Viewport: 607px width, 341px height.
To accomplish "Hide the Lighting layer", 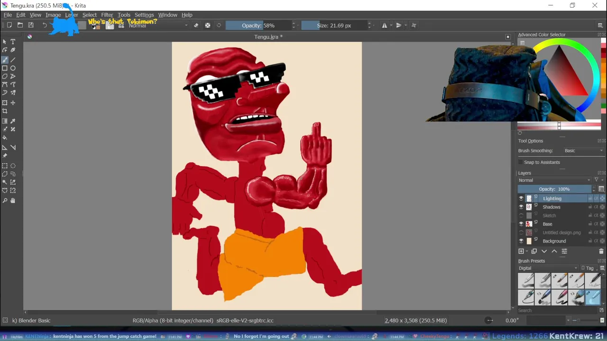I will click(521, 198).
